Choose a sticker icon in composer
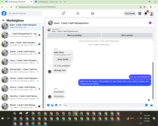 pyautogui.click(x=56, y=105)
